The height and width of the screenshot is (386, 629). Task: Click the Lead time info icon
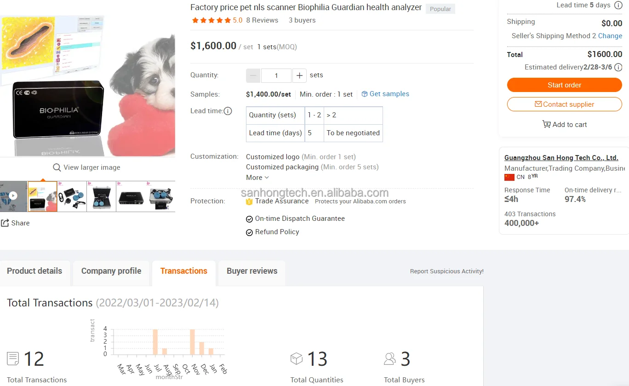point(228,111)
